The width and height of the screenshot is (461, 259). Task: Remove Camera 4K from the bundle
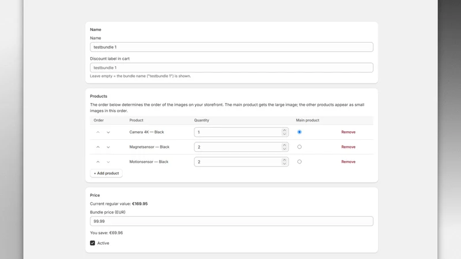348,132
